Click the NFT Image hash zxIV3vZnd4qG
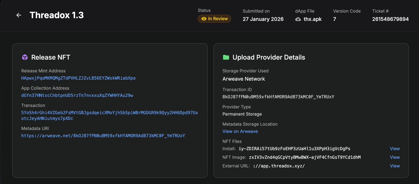Viewport: 419px width, 184px height. pyautogui.click(x=305, y=157)
